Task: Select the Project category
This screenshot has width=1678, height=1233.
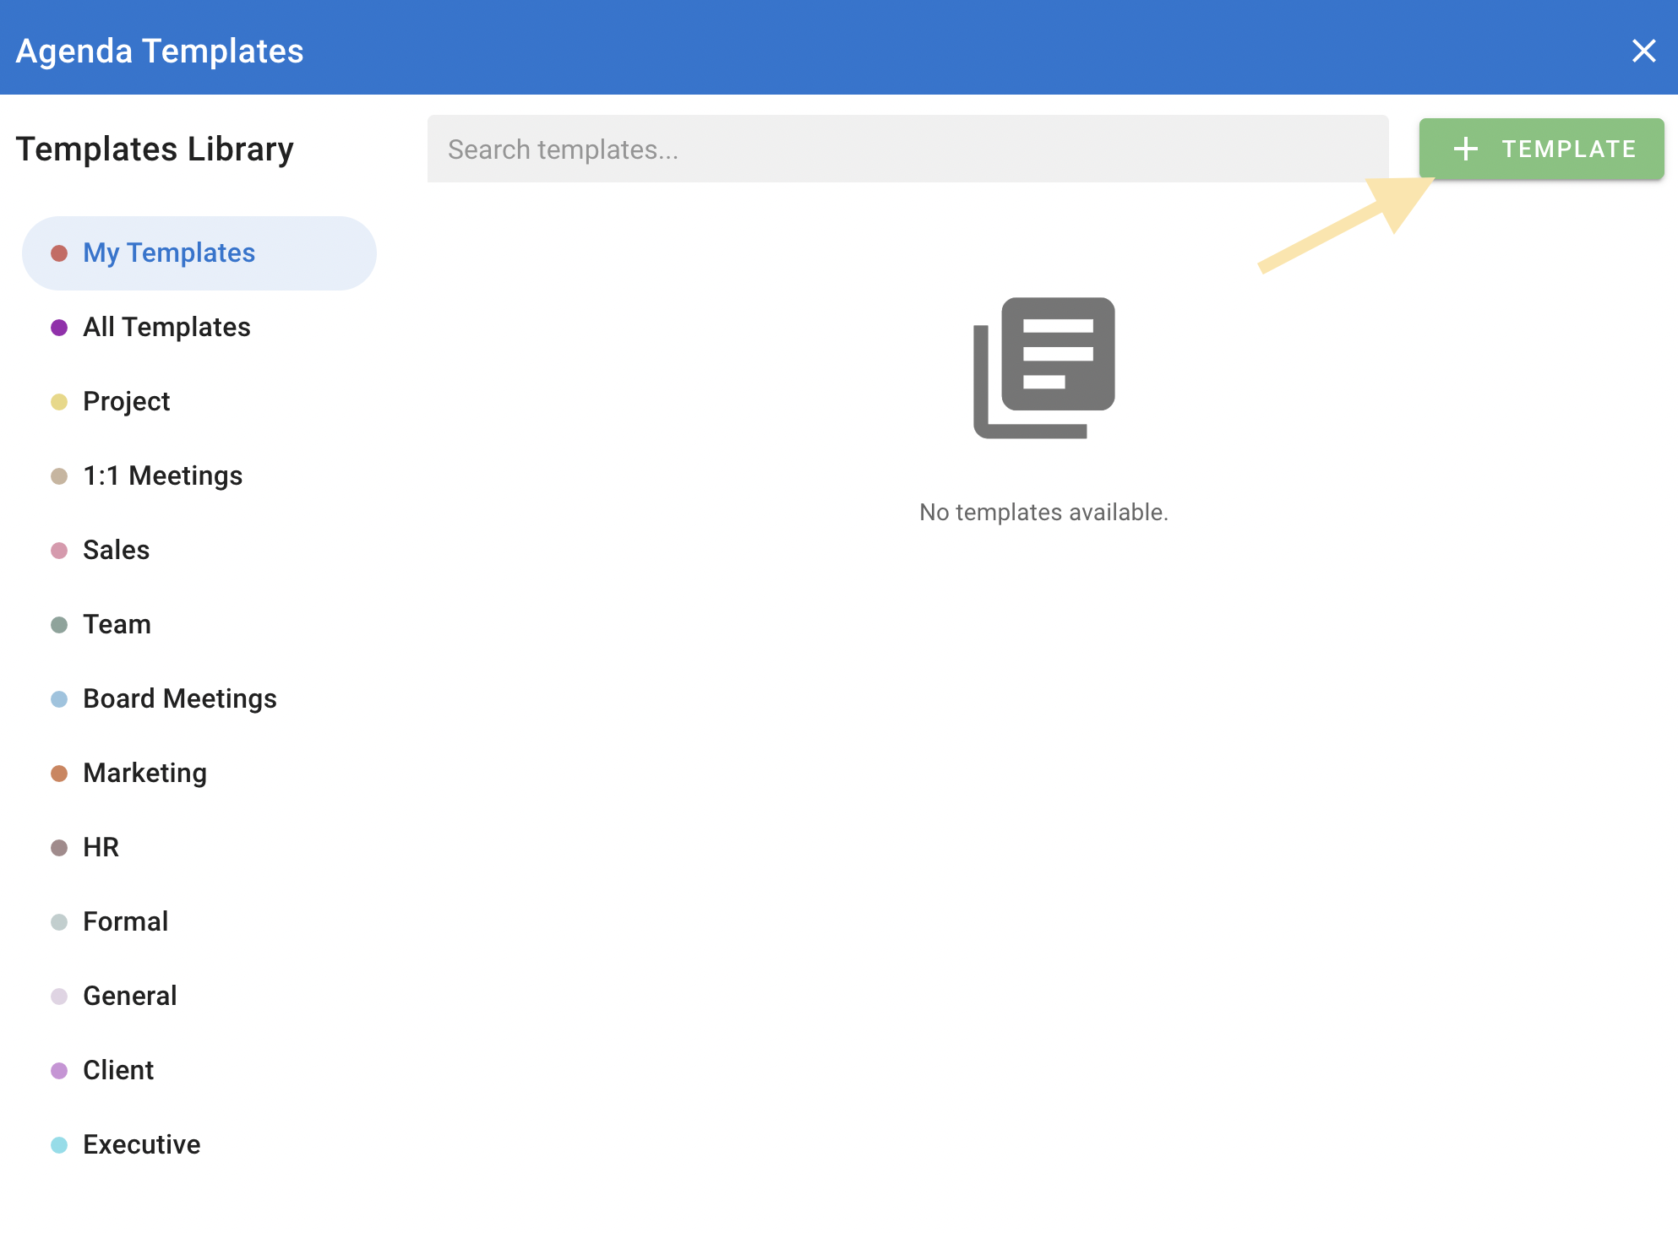Action: pyautogui.click(x=199, y=402)
